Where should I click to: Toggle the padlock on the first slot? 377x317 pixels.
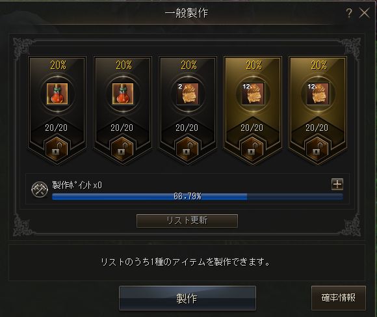pos(57,149)
